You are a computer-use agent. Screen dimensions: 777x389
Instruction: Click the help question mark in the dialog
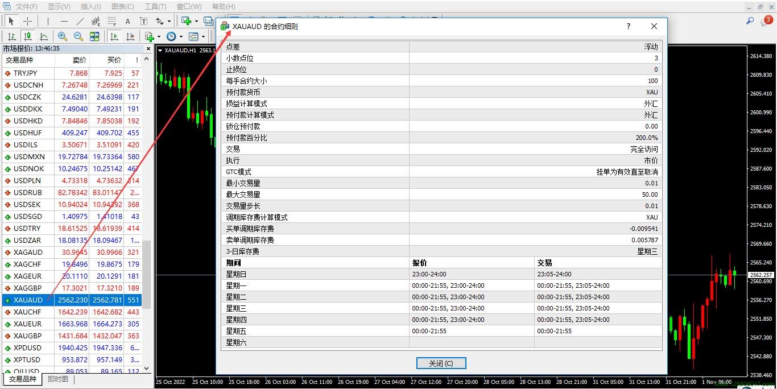tap(629, 26)
